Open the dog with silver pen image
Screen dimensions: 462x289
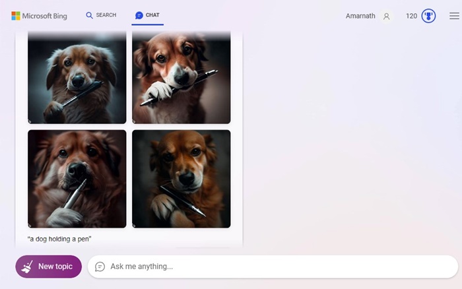tap(77, 179)
